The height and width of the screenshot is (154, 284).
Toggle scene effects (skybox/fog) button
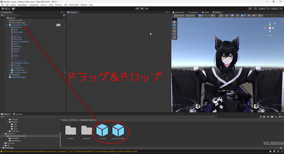(x=242, y=16)
